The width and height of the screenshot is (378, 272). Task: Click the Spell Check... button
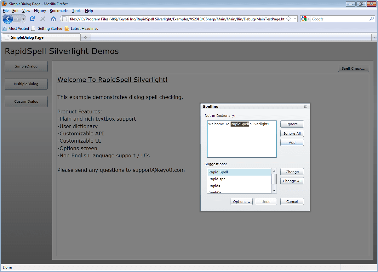[353, 68]
